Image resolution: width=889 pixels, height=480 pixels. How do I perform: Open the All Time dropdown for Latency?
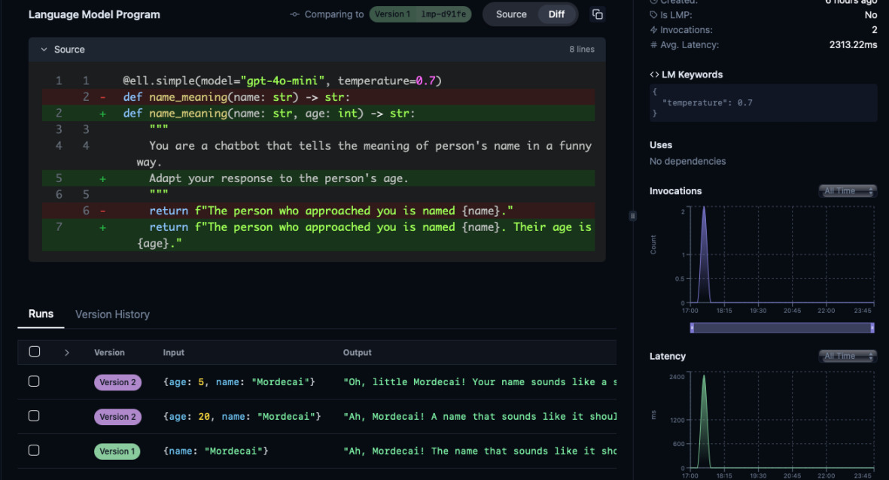(848, 356)
